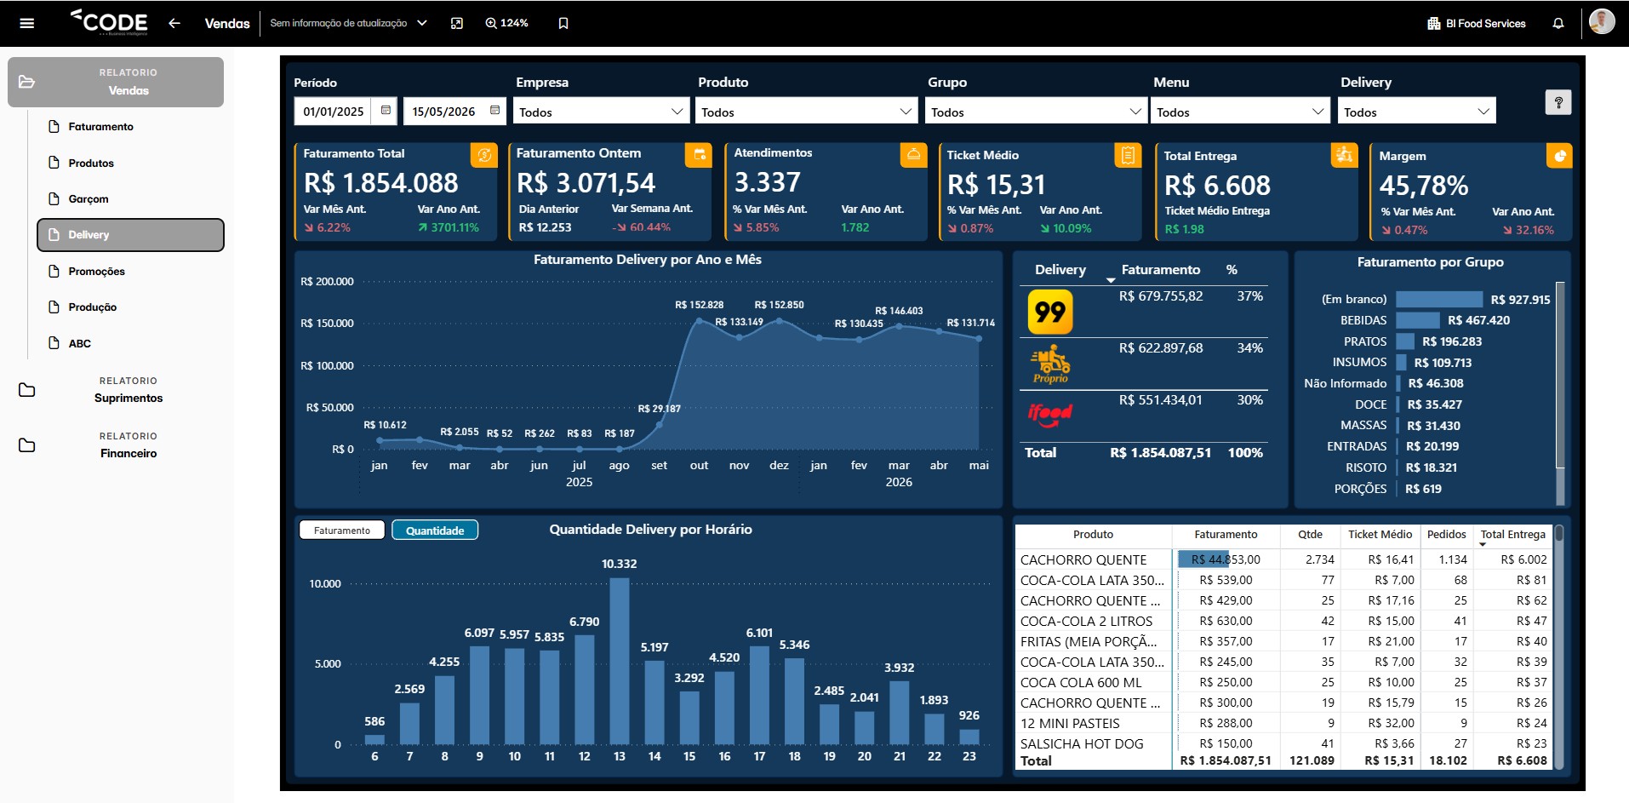
Task: Sort table by Total Entrega column
Action: click(1512, 535)
